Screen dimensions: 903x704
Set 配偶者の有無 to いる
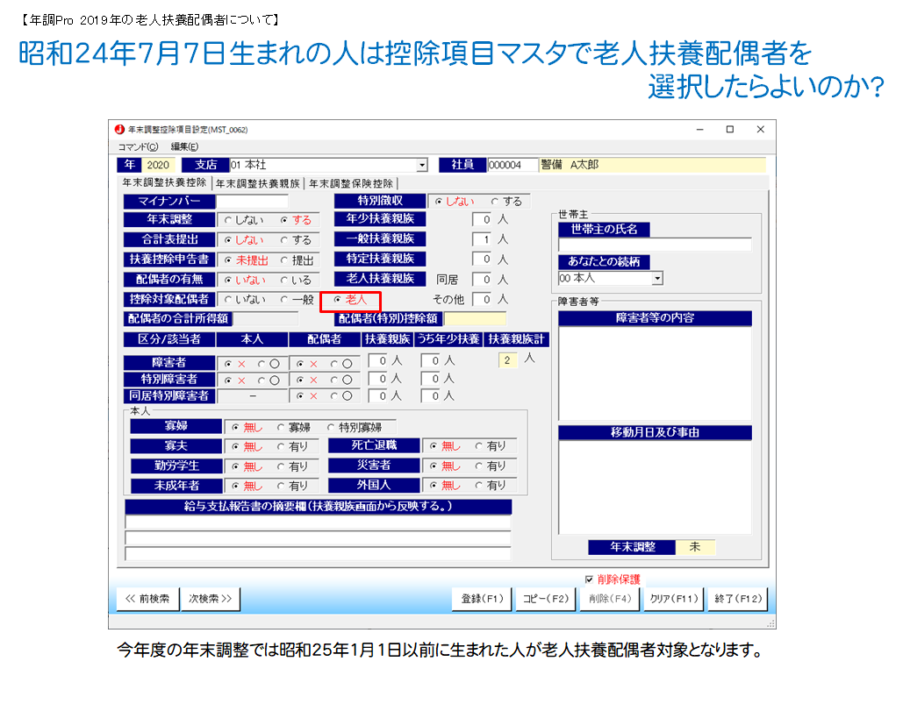click(284, 281)
